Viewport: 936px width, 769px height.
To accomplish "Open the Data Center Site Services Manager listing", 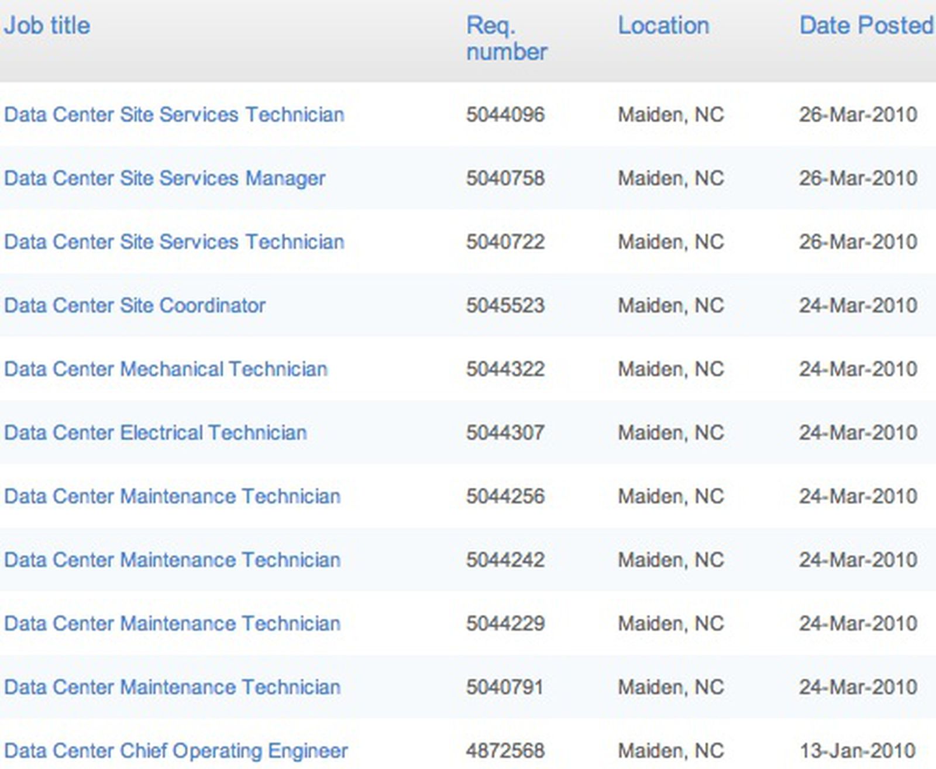I will tap(164, 178).
